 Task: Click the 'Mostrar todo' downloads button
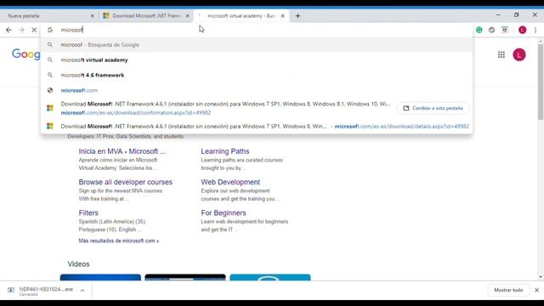pos(508,290)
